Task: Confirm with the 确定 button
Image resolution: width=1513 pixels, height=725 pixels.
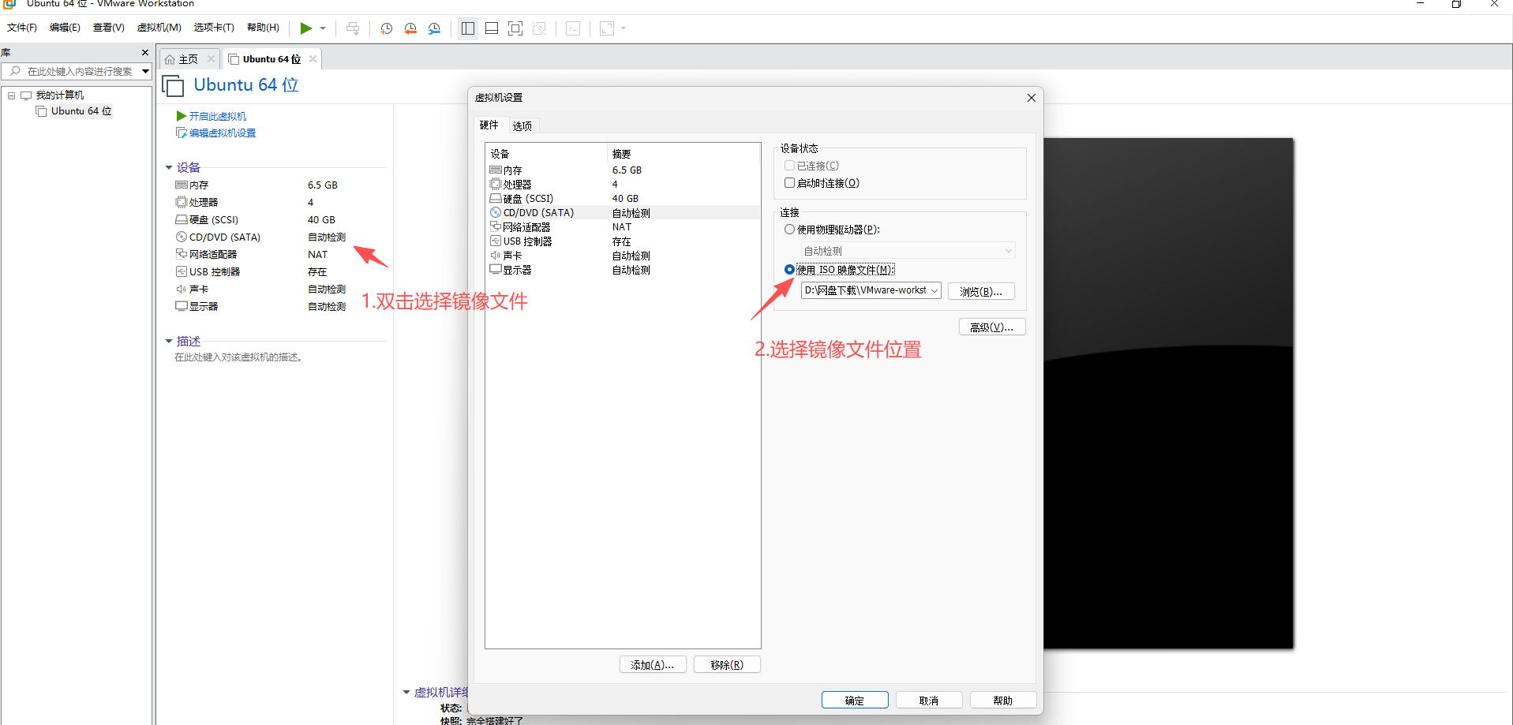Action: coord(855,701)
